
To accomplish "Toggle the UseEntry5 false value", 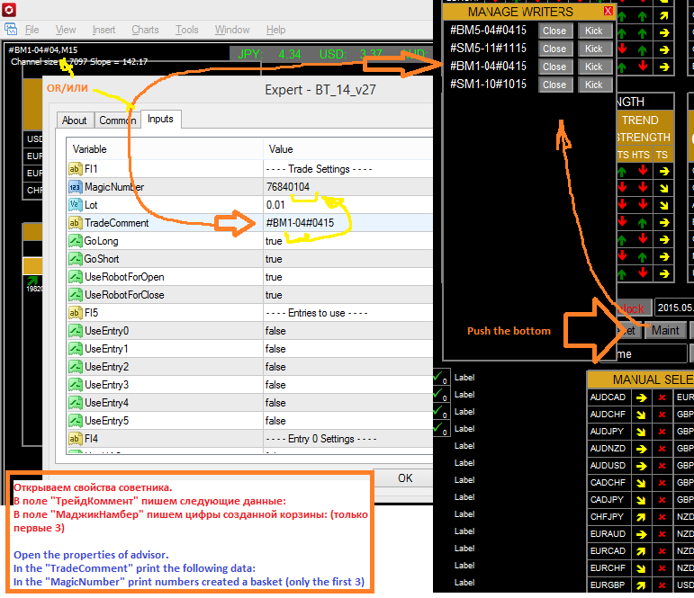I will [347, 421].
